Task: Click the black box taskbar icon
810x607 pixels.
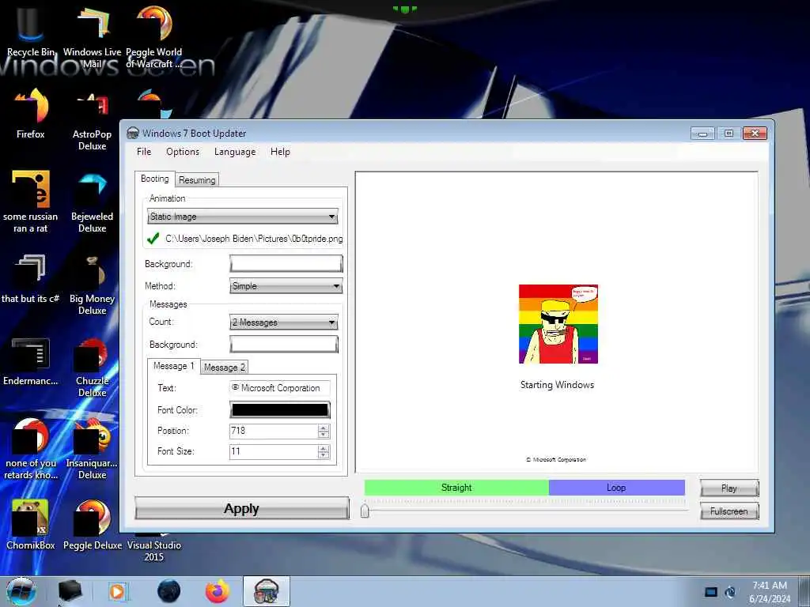Action: tap(70, 591)
